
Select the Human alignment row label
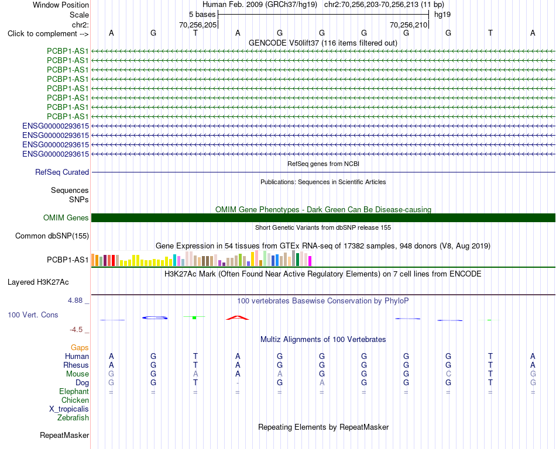(x=77, y=356)
